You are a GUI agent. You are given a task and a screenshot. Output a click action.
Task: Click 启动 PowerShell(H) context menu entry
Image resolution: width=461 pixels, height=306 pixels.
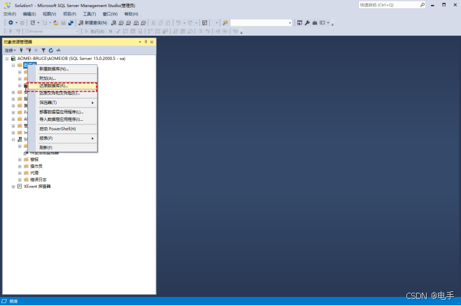(57, 129)
